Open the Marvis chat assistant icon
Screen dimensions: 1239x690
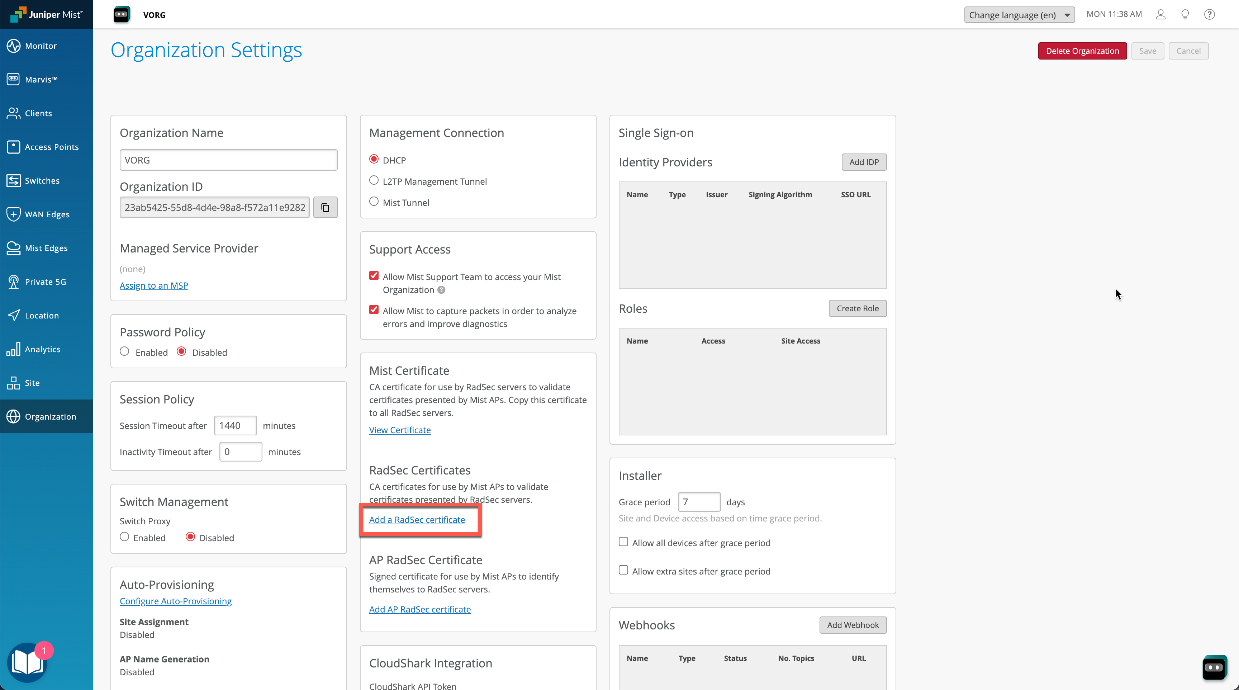[x=1214, y=667]
